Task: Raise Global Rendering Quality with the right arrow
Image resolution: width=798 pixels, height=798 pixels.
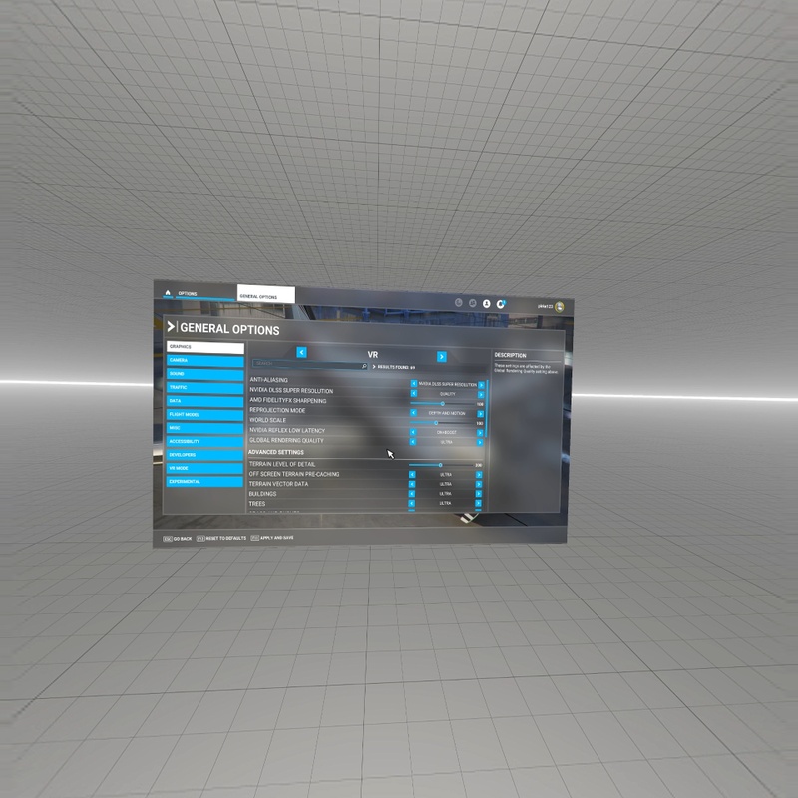Action: coord(480,443)
